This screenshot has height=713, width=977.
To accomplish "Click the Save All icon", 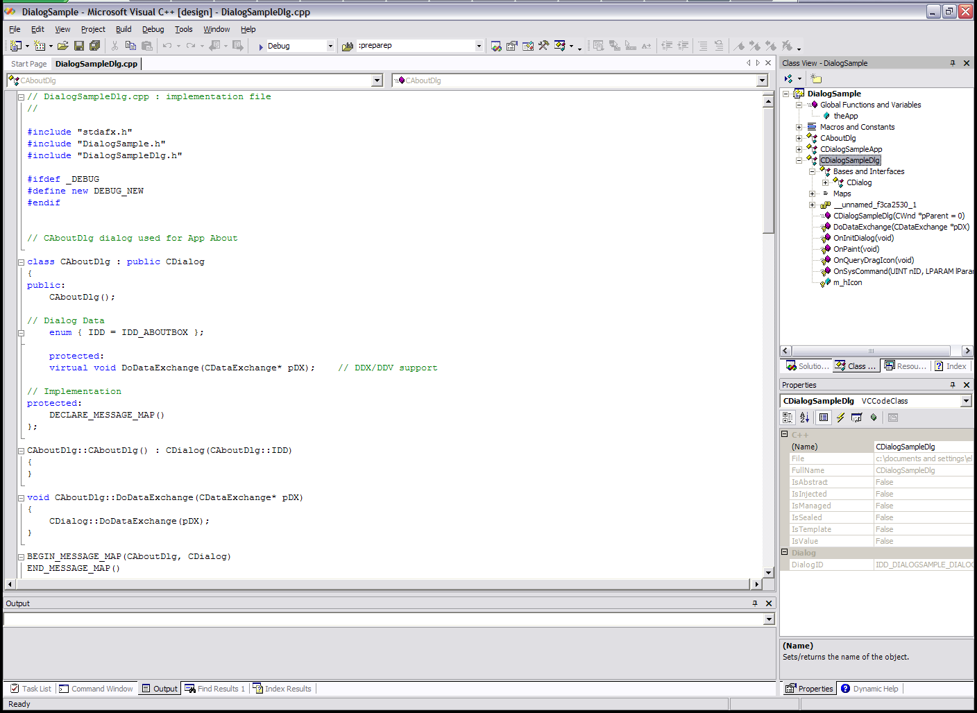I will (95, 46).
